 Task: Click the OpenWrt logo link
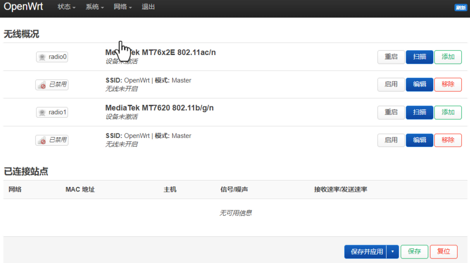click(23, 6)
